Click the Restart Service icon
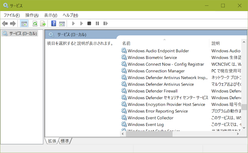Viewport: 248px width, 153px height. click(x=105, y=24)
